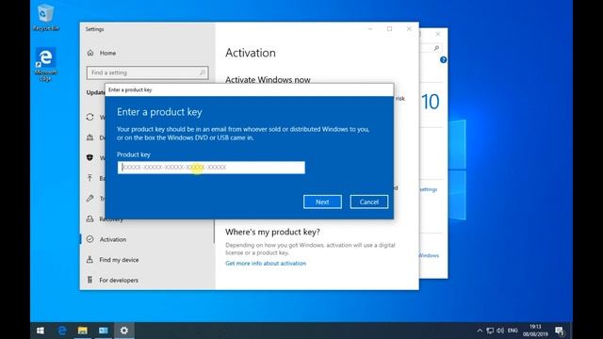Click the Backup upward arrow icon

[x=90, y=178]
